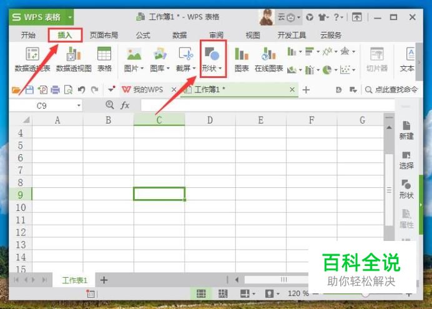Select the 工作表1 sheet tab
Viewport: 432px width, 309px height.
pos(74,280)
